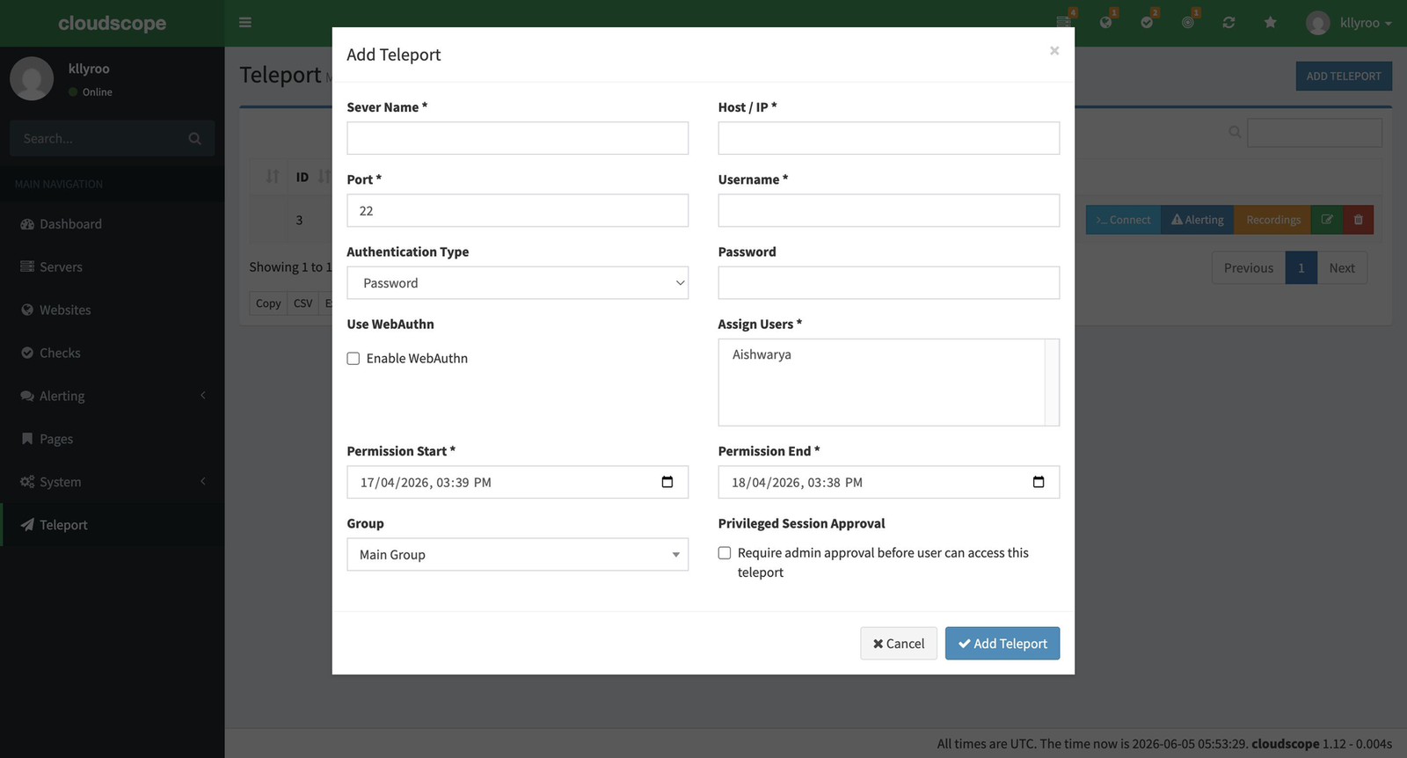
Task: Select Teleport in sidebar
Action: click(x=112, y=525)
